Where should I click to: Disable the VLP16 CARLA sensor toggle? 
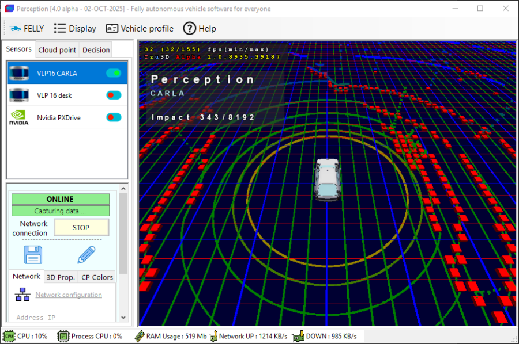pyautogui.click(x=114, y=73)
